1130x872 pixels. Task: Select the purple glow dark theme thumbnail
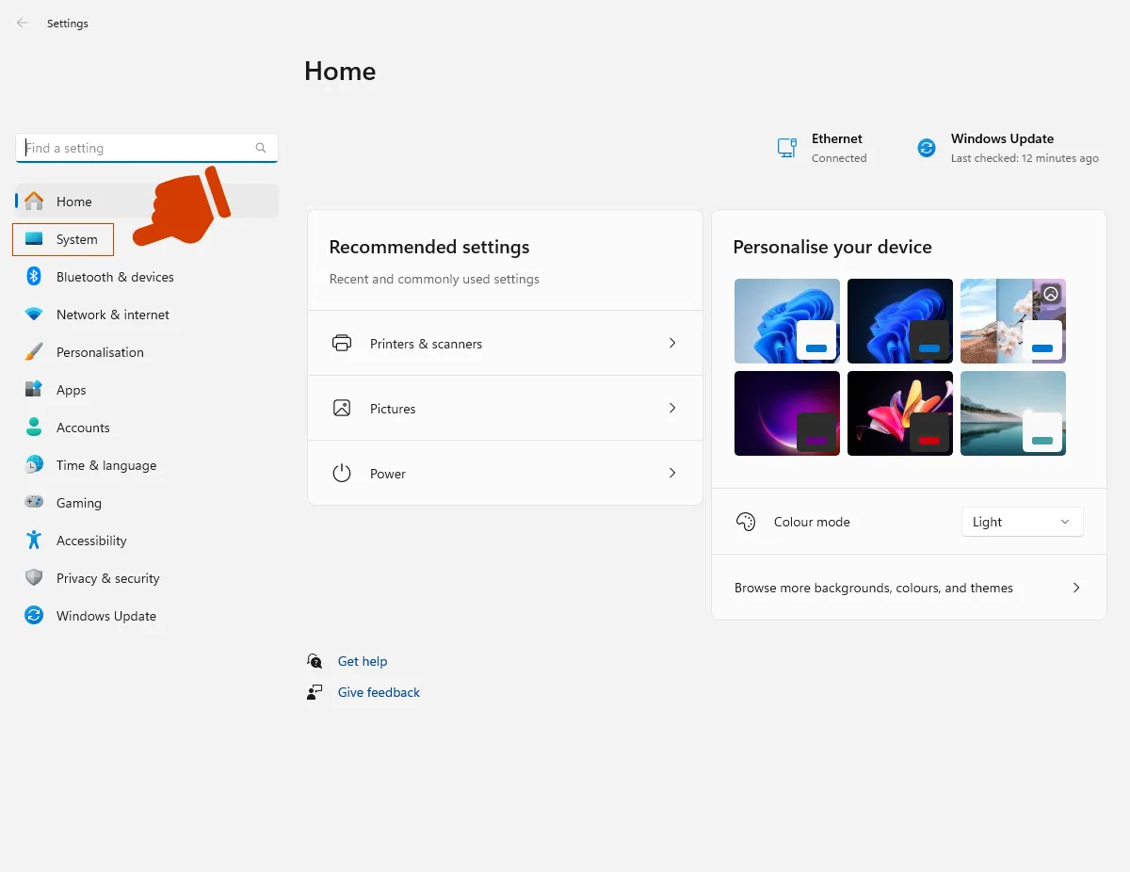click(787, 413)
